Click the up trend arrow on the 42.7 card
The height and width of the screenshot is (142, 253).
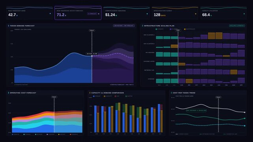[x=50, y=14]
